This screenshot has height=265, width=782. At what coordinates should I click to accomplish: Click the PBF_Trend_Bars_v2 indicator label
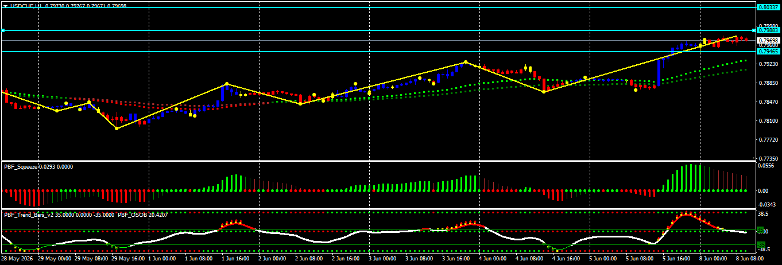30,215
